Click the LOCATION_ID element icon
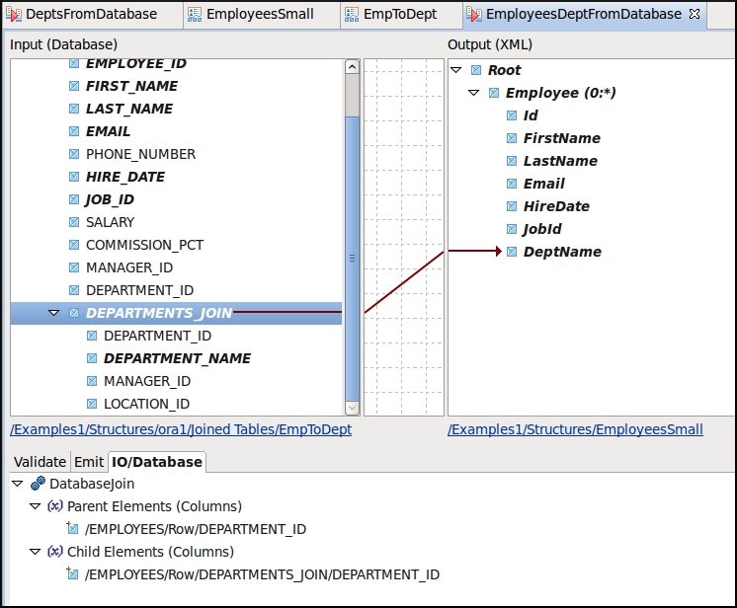Image resolution: width=737 pixels, height=608 pixels. pyautogui.click(x=92, y=404)
